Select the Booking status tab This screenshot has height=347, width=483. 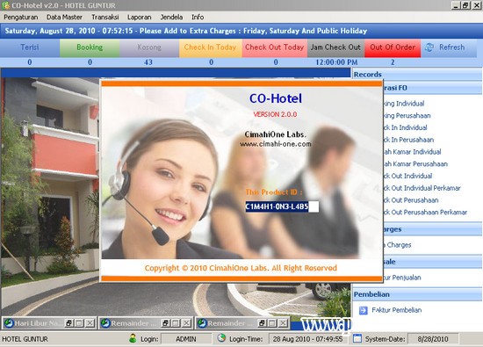90,47
